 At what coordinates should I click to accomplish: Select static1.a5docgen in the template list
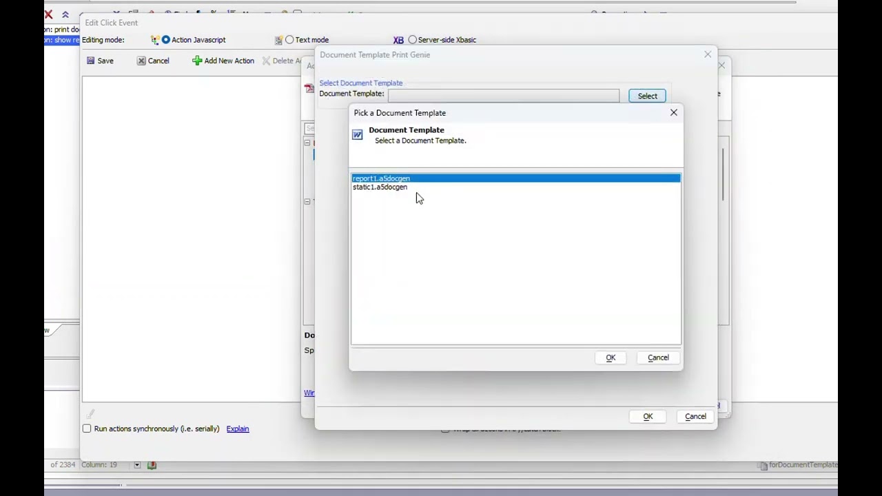click(x=380, y=187)
